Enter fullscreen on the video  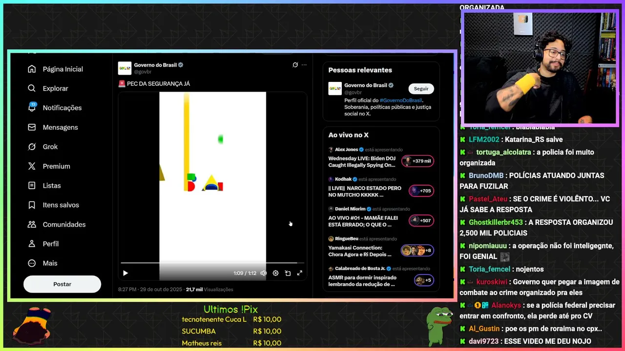(300, 273)
